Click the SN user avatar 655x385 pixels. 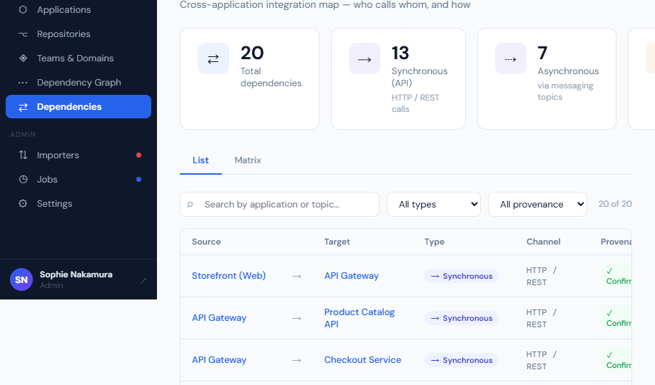(x=21, y=279)
